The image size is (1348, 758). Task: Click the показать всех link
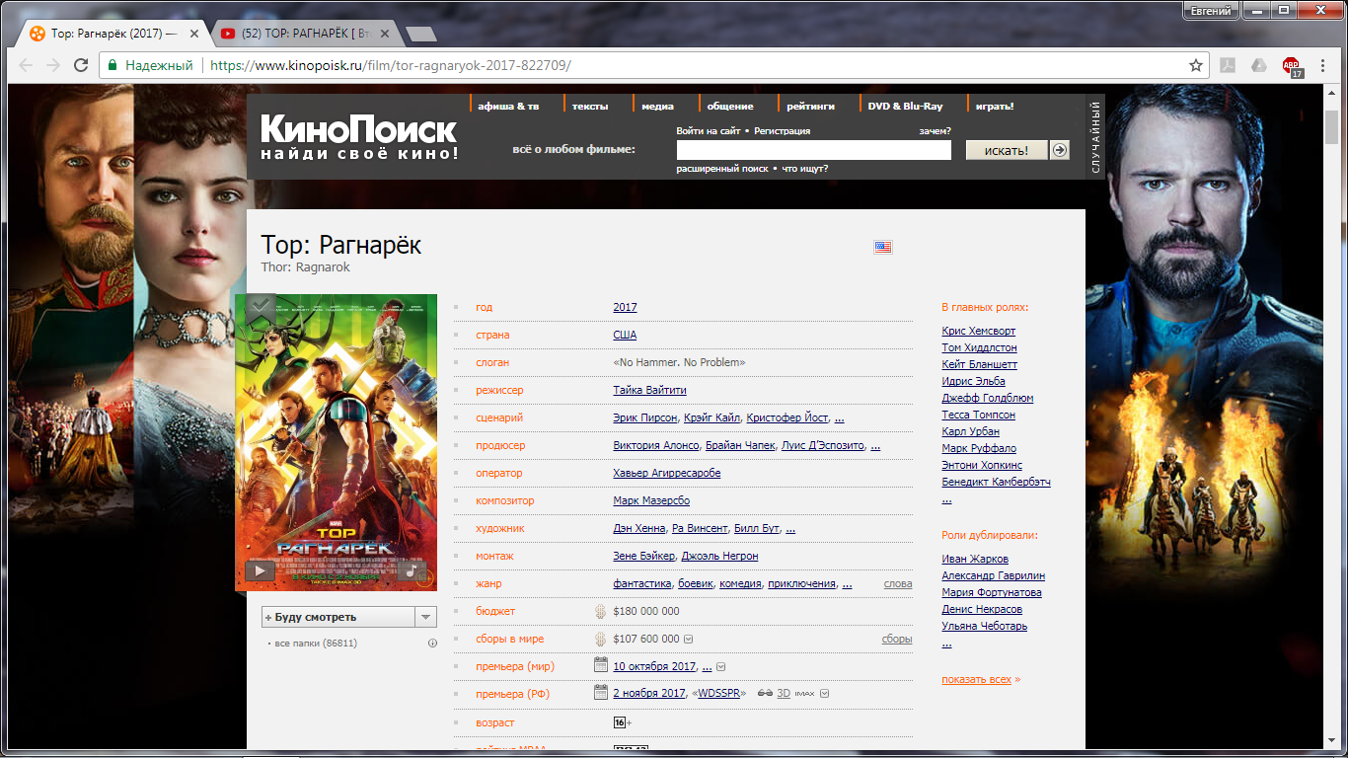point(977,680)
